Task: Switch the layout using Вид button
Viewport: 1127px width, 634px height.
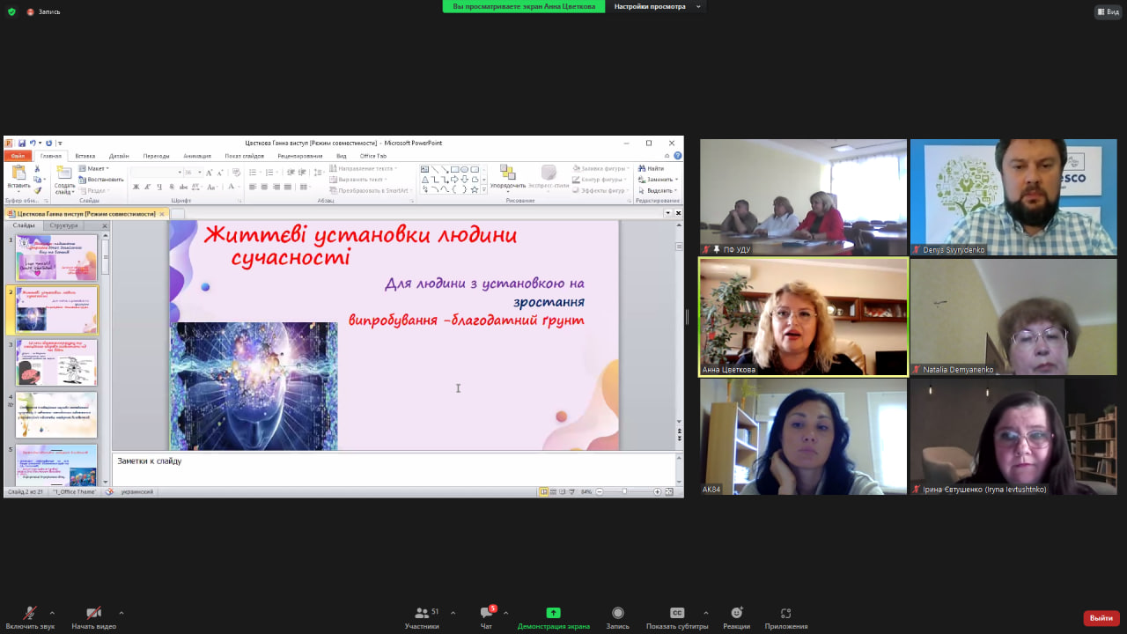Action: tap(1107, 11)
